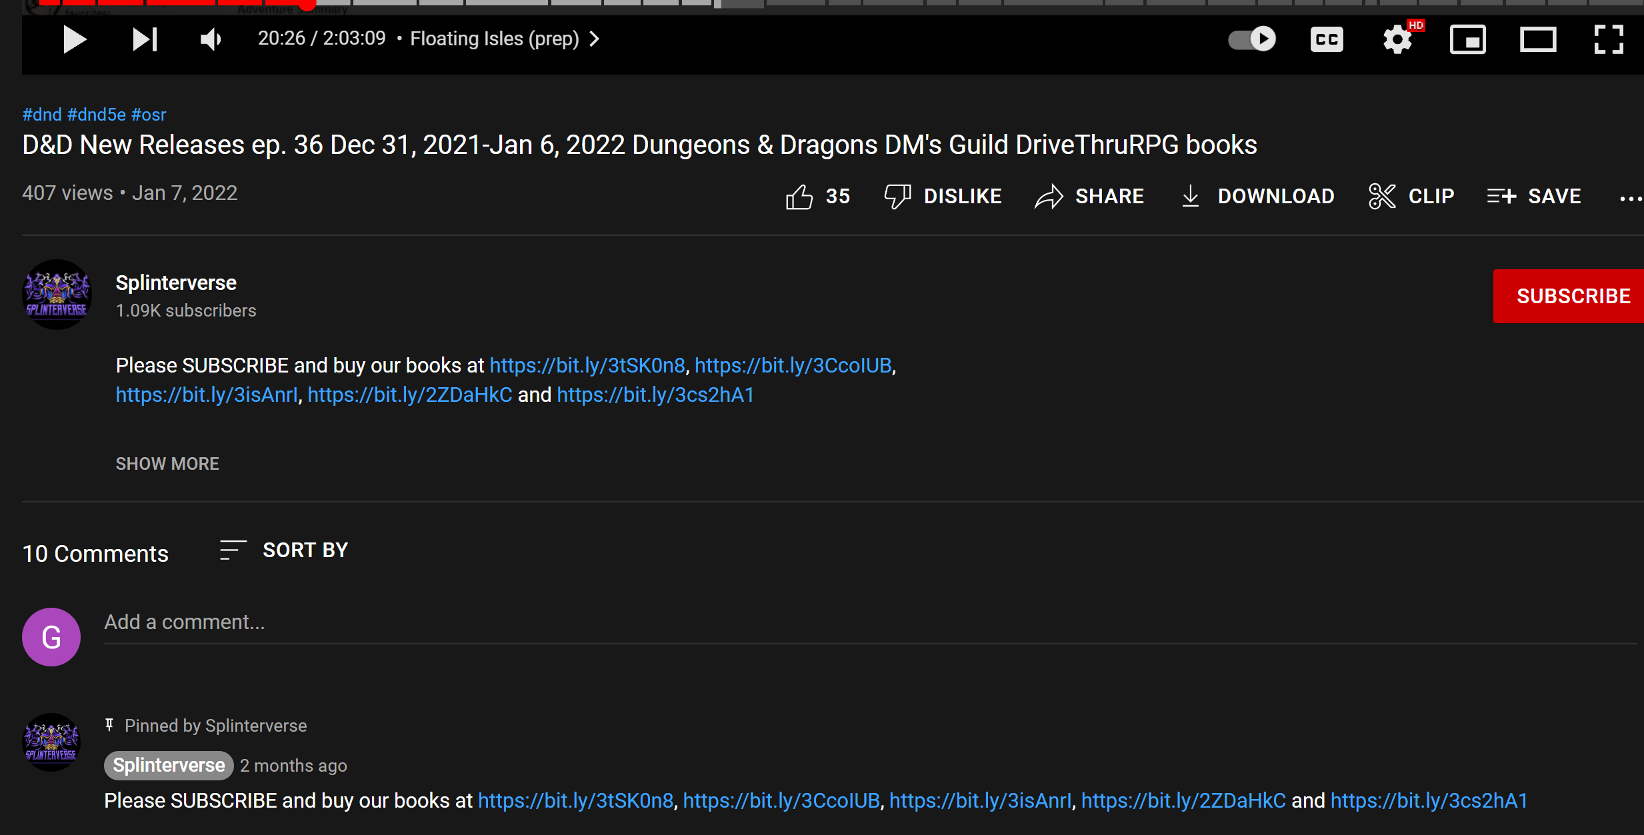Screen dimensions: 1644x835
Task: Click the 35 likes count
Action: coord(838,197)
